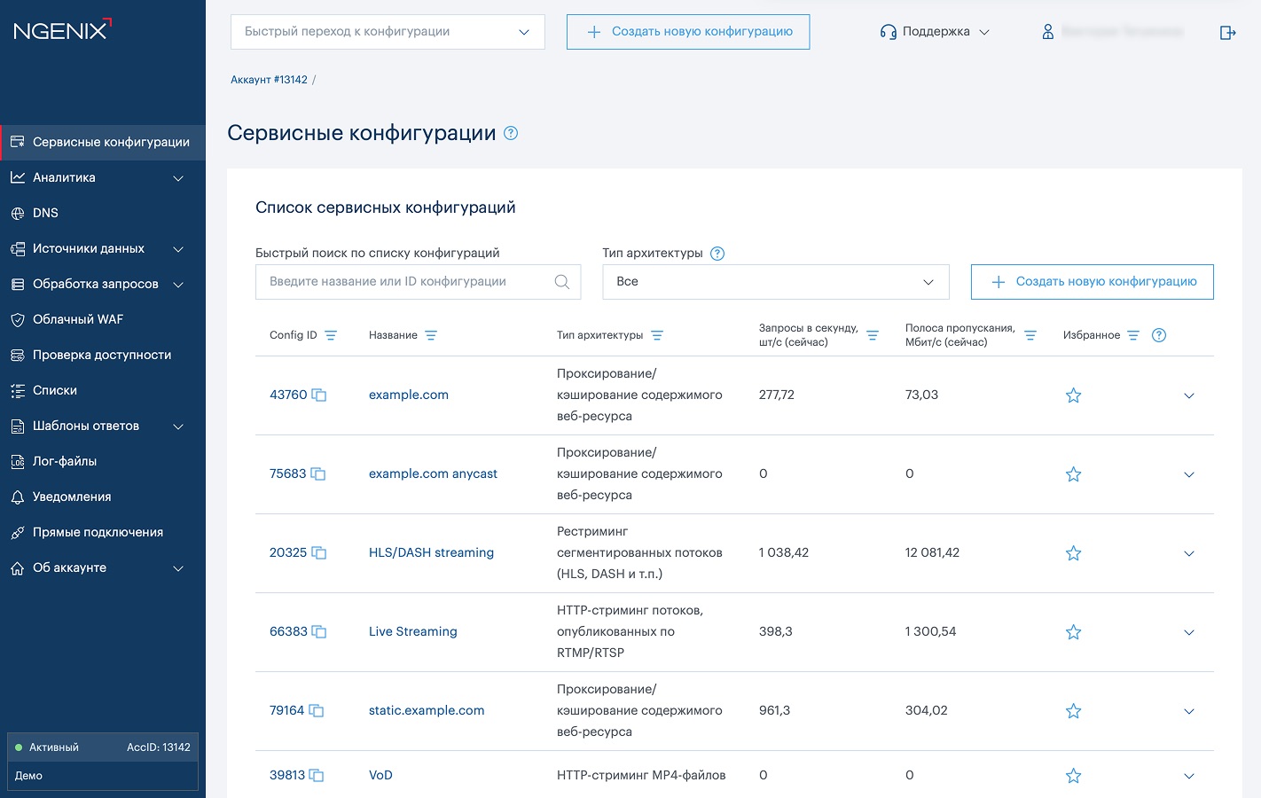Viewport: 1261px width, 798px height.
Task: Open static.example.com configuration link
Action: 427,710
